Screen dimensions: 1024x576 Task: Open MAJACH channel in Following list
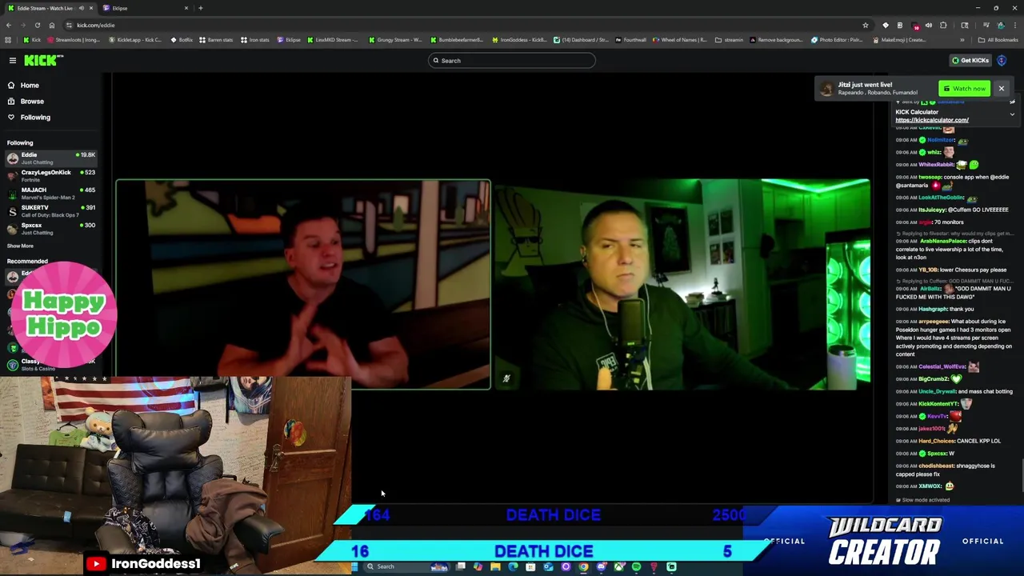(51, 193)
